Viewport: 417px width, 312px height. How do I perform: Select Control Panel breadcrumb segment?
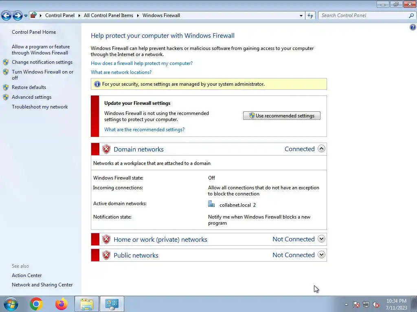point(60,15)
